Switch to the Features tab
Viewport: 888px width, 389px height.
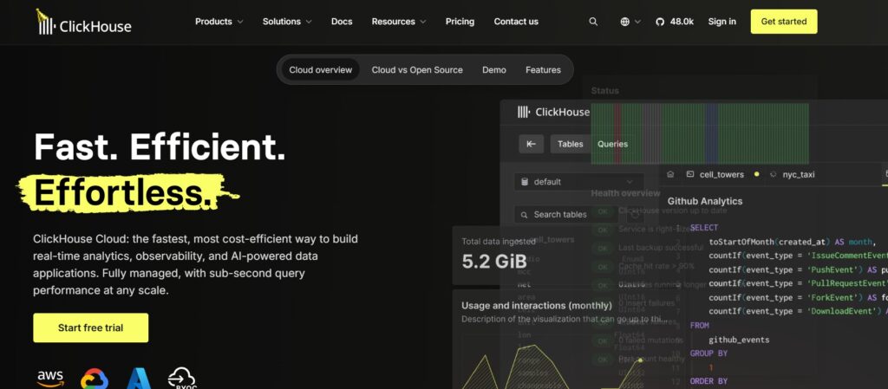(x=543, y=69)
